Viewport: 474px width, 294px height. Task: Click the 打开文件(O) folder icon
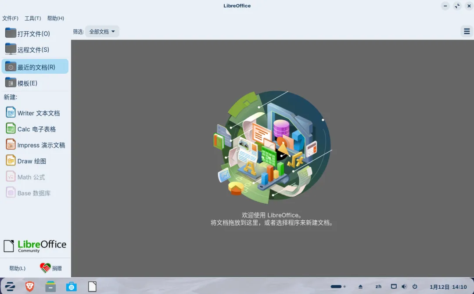11,33
